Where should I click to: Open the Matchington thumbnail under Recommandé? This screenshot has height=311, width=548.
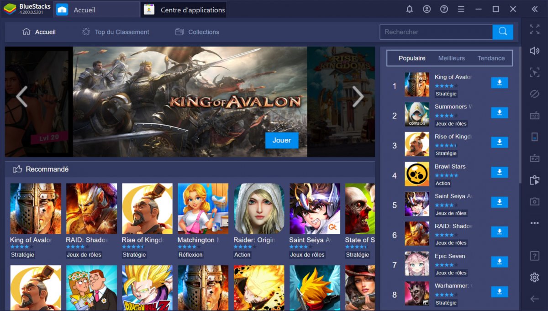[203, 209]
